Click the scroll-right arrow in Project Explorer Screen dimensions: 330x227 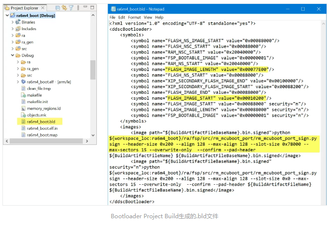[87, 141]
